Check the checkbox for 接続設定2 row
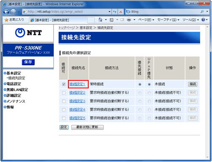The height and width of the screenshot is (162, 212). pos(64,93)
